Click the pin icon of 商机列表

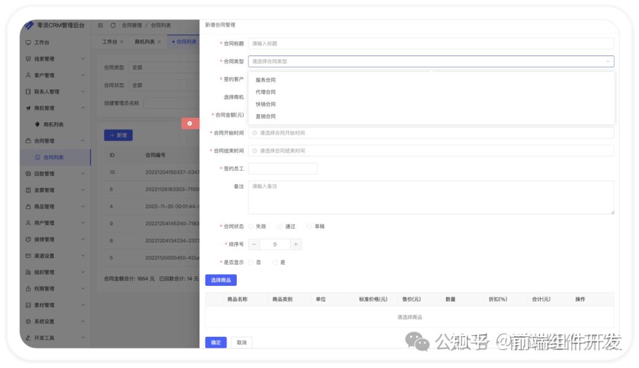point(37,125)
